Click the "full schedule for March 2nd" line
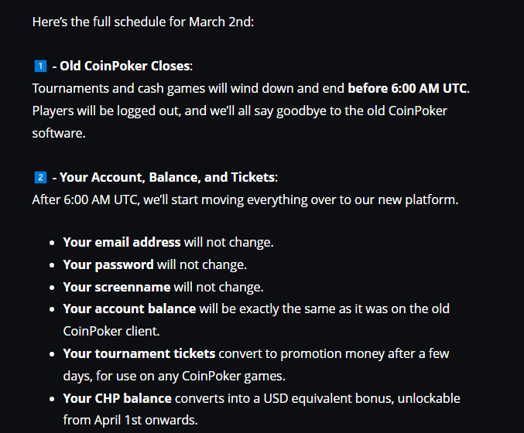Screen dimensions: 524x433 pyautogui.click(x=143, y=22)
